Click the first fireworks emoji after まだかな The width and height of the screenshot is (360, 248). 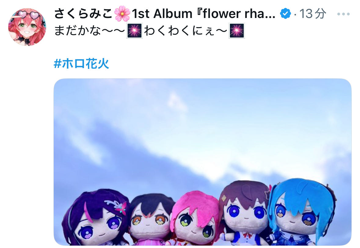pos(135,30)
